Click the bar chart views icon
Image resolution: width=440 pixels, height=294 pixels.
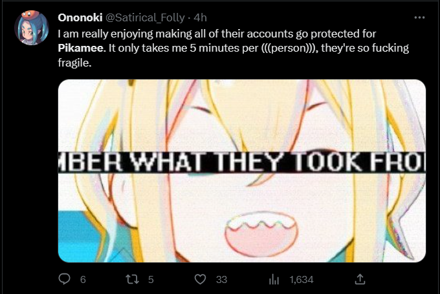[274, 279]
